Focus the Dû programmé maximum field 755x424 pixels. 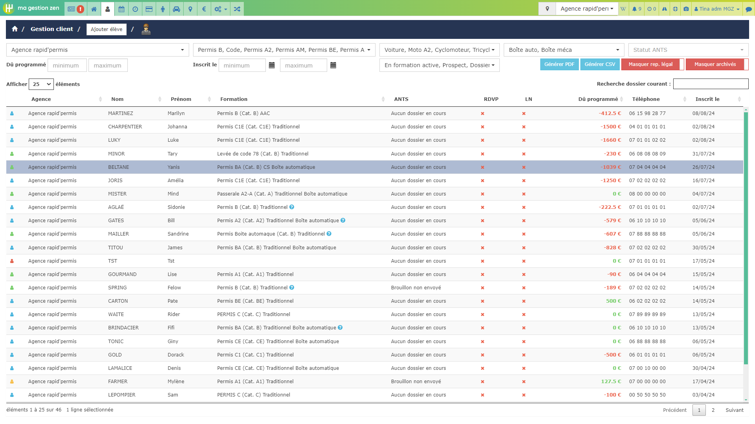click(108, 65)
